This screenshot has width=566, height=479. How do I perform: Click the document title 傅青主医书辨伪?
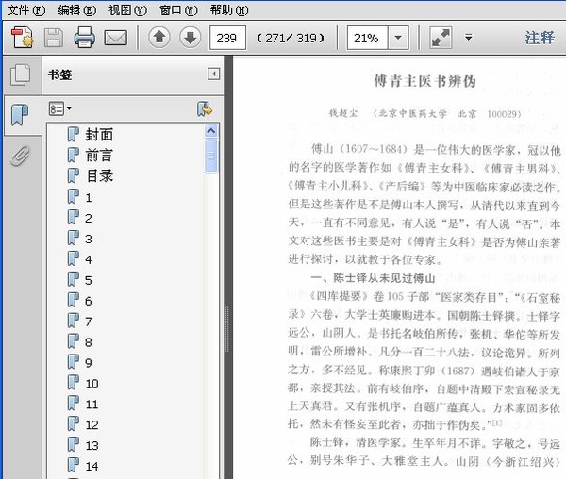[424, 81]
